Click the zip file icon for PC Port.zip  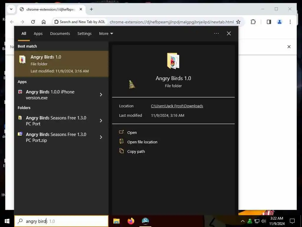click(x=20, y=134)
